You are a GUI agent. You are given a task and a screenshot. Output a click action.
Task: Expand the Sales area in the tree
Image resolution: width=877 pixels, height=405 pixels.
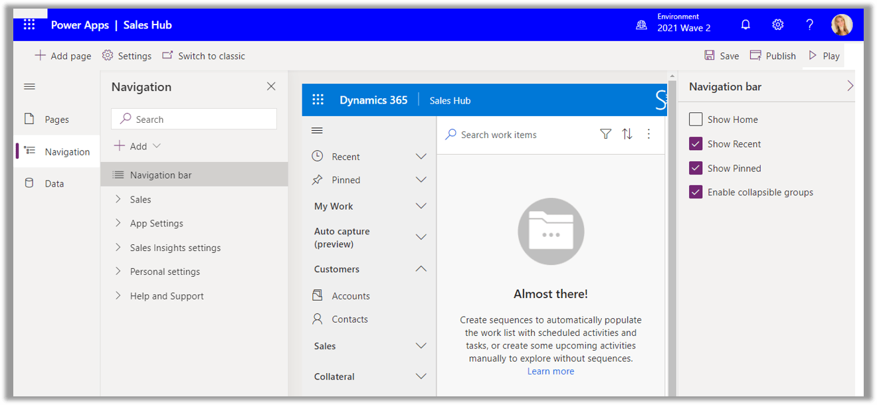pyautogui.click(x=118, y=199)
